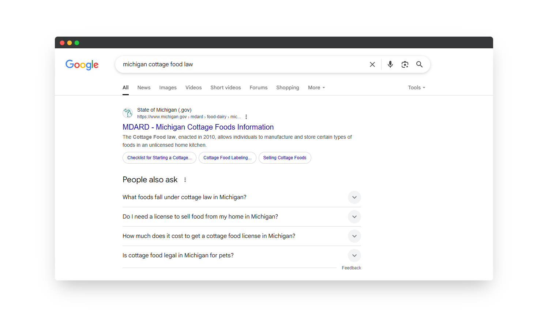
Task: Click the green maximize window button
Action: (x=77, y=43)
